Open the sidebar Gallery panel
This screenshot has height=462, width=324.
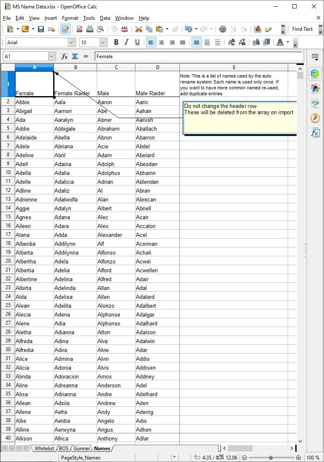[x=315, y=103]
